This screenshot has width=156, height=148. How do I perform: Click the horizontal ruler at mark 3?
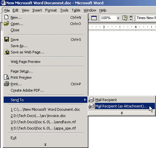104,27
